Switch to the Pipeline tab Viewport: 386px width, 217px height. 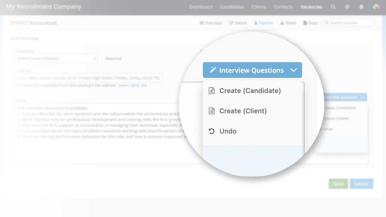coord(263,22)
